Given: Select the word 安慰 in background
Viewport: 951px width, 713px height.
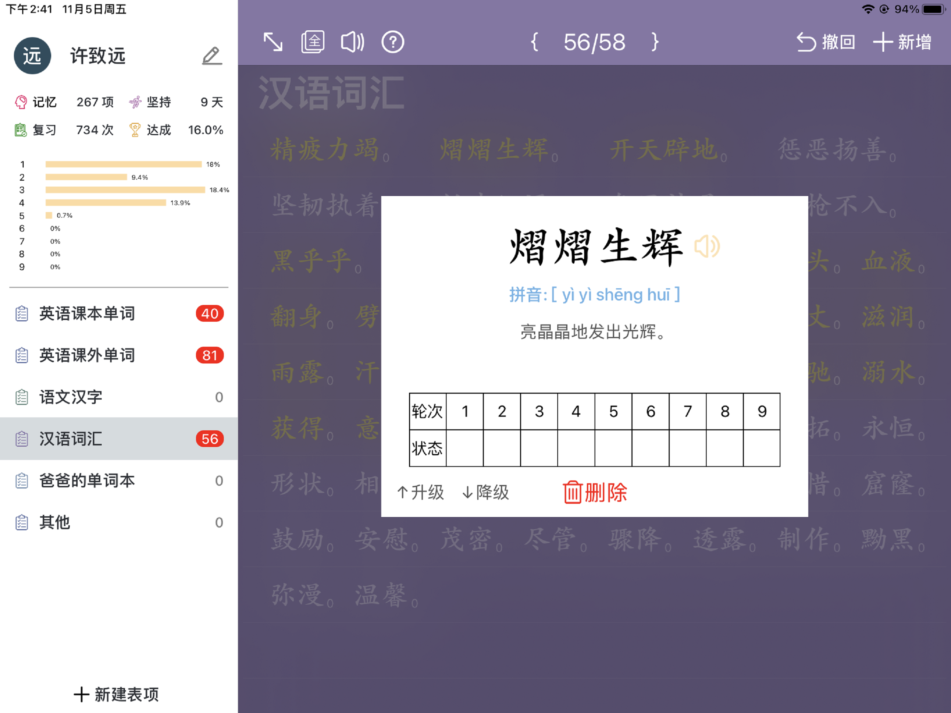Looking at the screenshot, I should pos(382,539).
